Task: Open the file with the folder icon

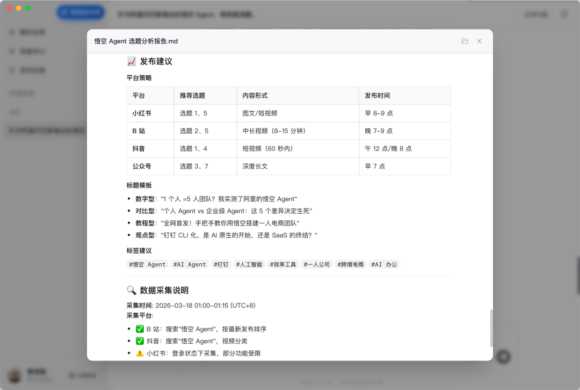Action: [465, 41]
